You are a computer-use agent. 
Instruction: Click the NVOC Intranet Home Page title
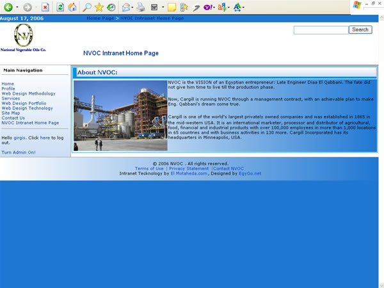(x=121, y=53)
